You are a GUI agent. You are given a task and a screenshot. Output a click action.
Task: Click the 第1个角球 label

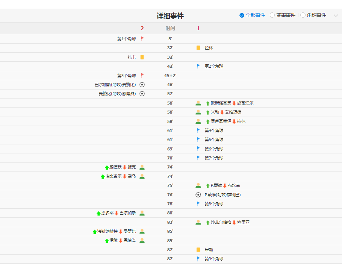pos(127,39)
